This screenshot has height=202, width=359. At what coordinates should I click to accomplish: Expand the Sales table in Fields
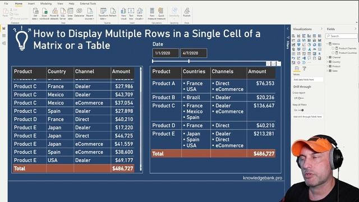click(328, 71)
